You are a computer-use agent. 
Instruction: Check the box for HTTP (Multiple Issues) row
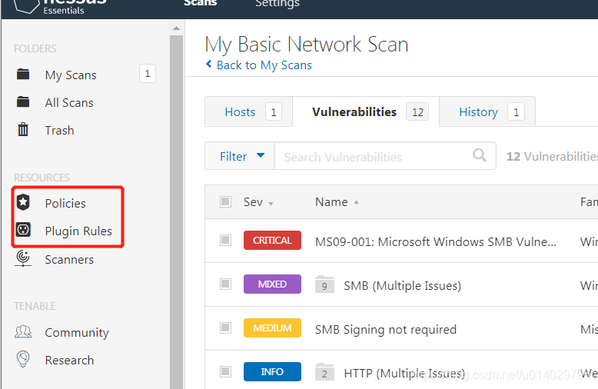(x=225, y=371)
